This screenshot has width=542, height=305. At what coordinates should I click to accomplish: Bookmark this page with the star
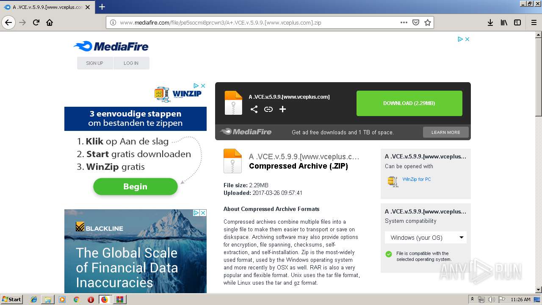click(x=428, y=22)
